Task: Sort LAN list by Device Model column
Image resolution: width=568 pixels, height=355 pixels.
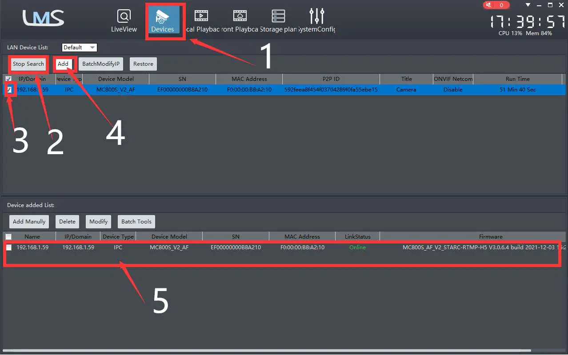Action: coord(116,79)
